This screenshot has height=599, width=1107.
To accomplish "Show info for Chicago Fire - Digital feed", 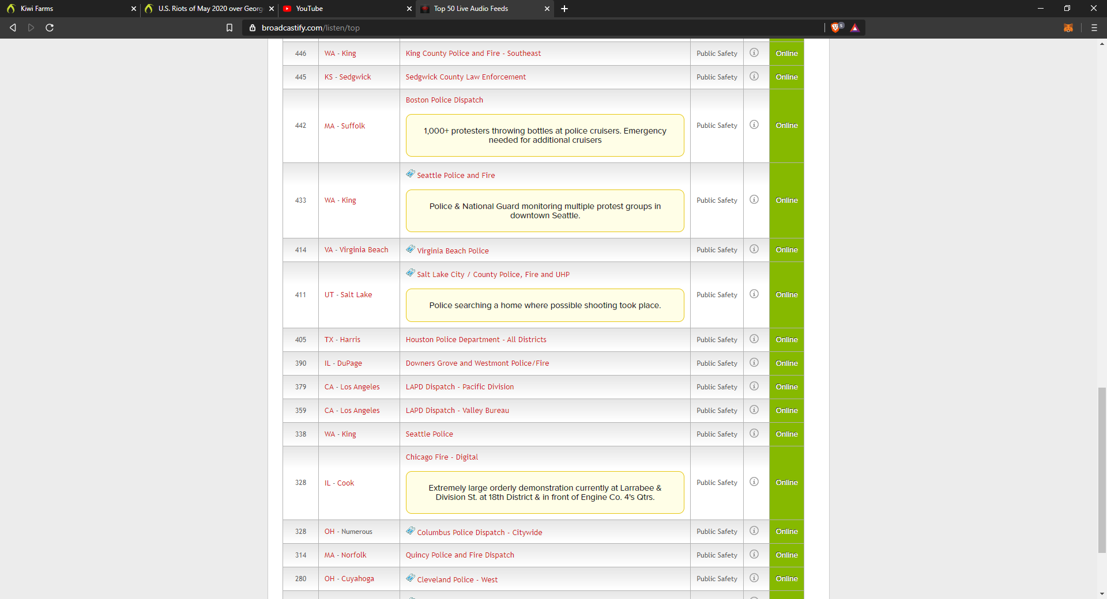I will click(x=754, y=482).
